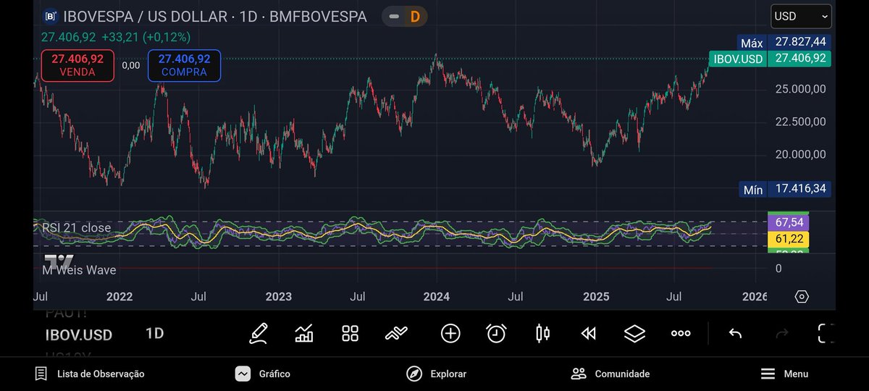Select the RSI 21 close indicator label

point(77,228)
